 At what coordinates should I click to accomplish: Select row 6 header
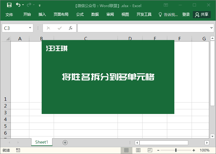pos(5,133)
